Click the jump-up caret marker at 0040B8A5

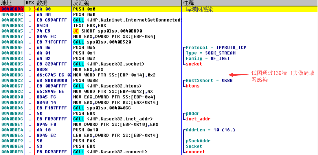[32, 31]
